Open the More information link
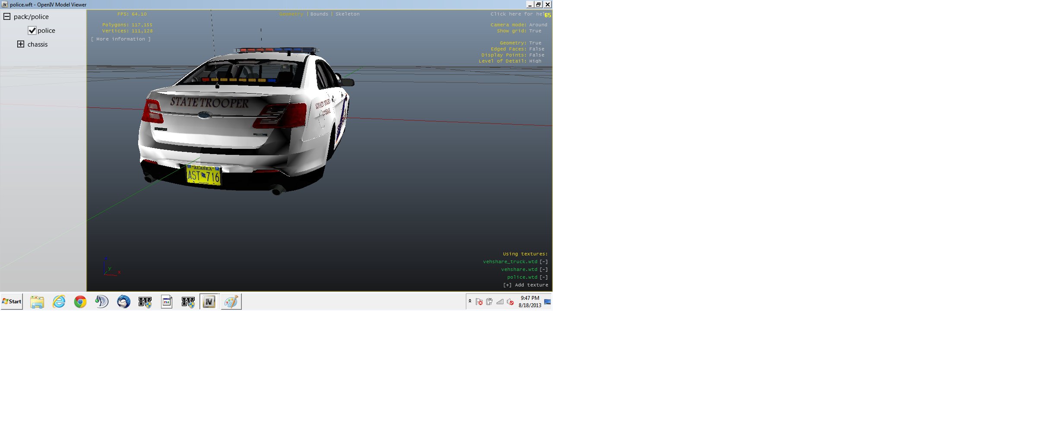 tap(121, 39)
